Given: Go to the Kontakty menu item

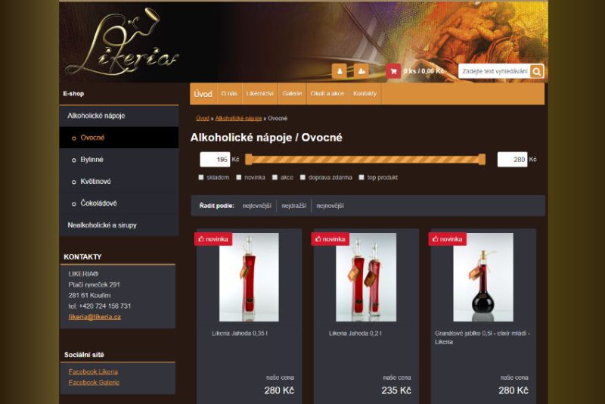Looking at the screenshot, I should [365, 94].
